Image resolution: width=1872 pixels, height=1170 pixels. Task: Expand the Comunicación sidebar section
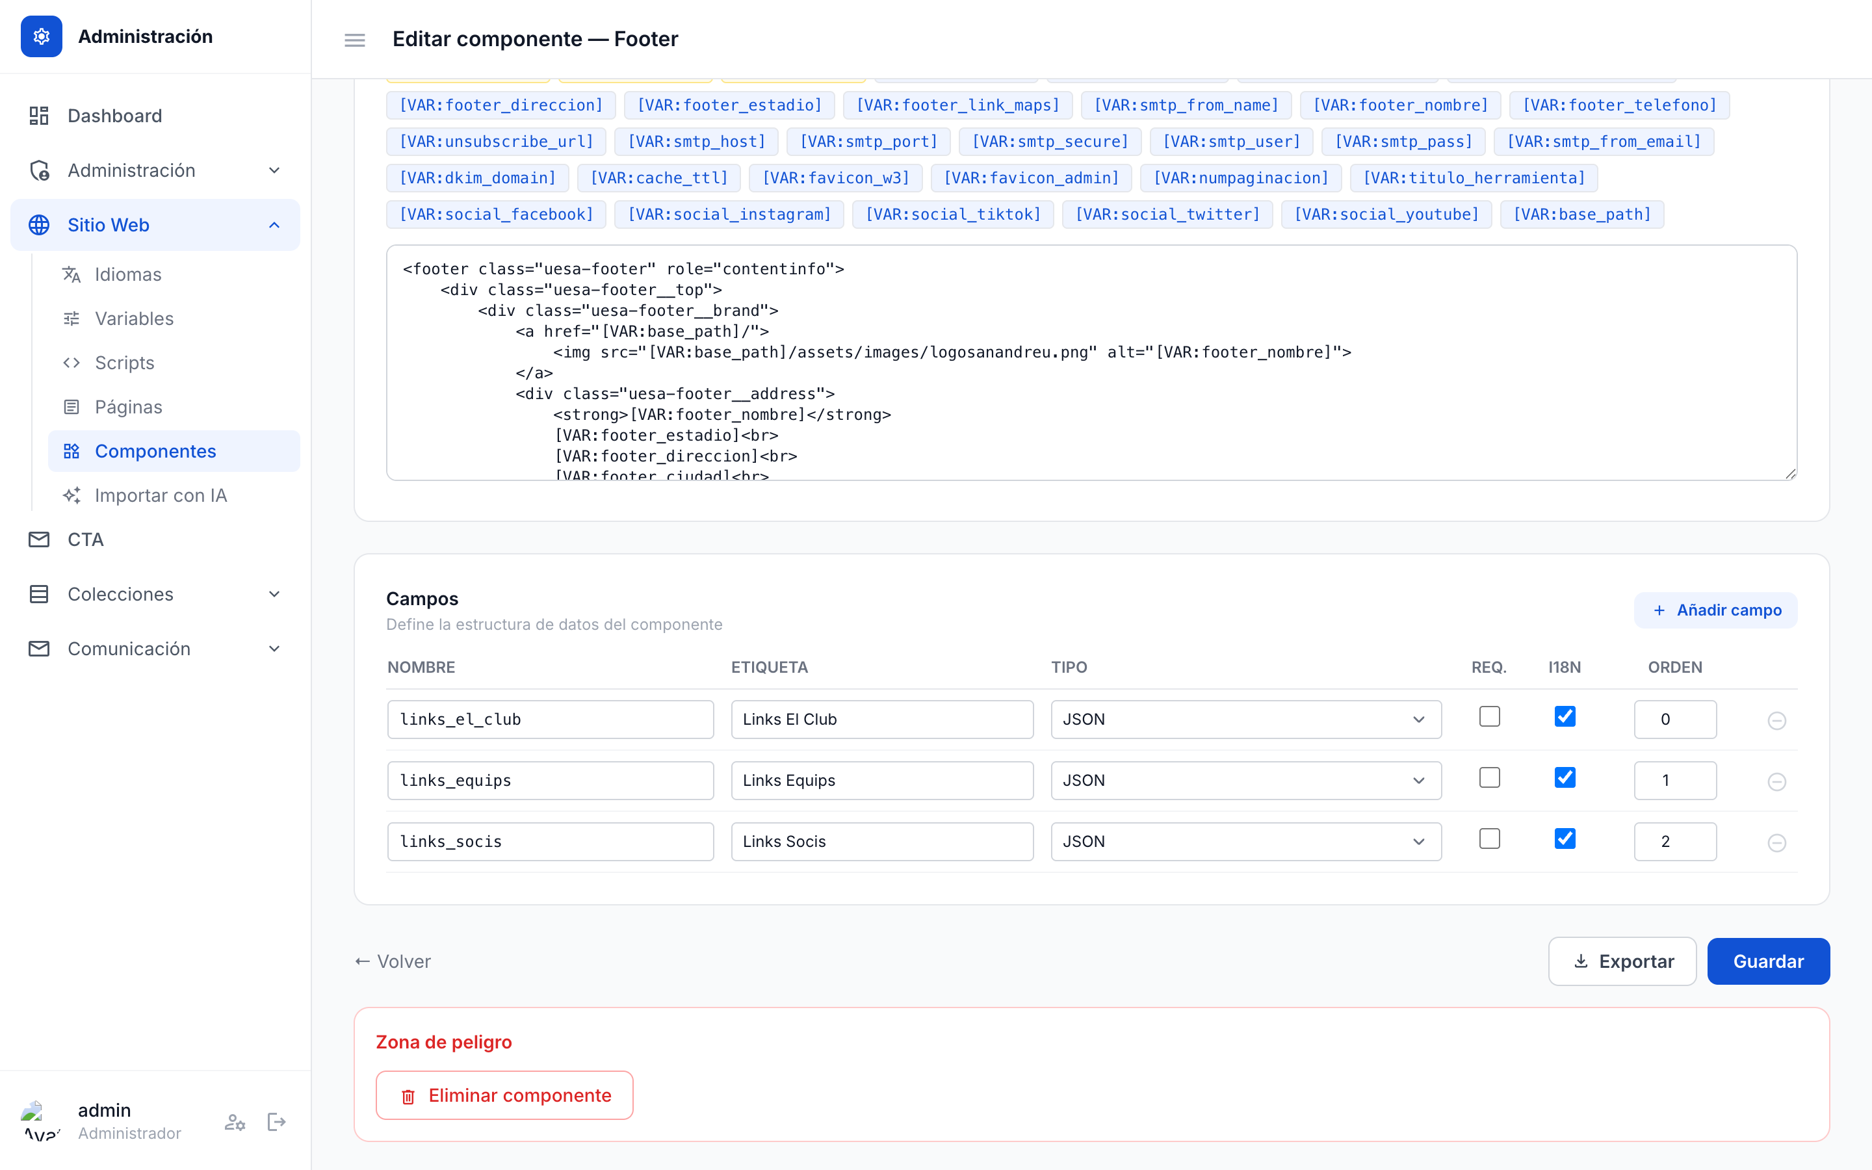point(155,649)
